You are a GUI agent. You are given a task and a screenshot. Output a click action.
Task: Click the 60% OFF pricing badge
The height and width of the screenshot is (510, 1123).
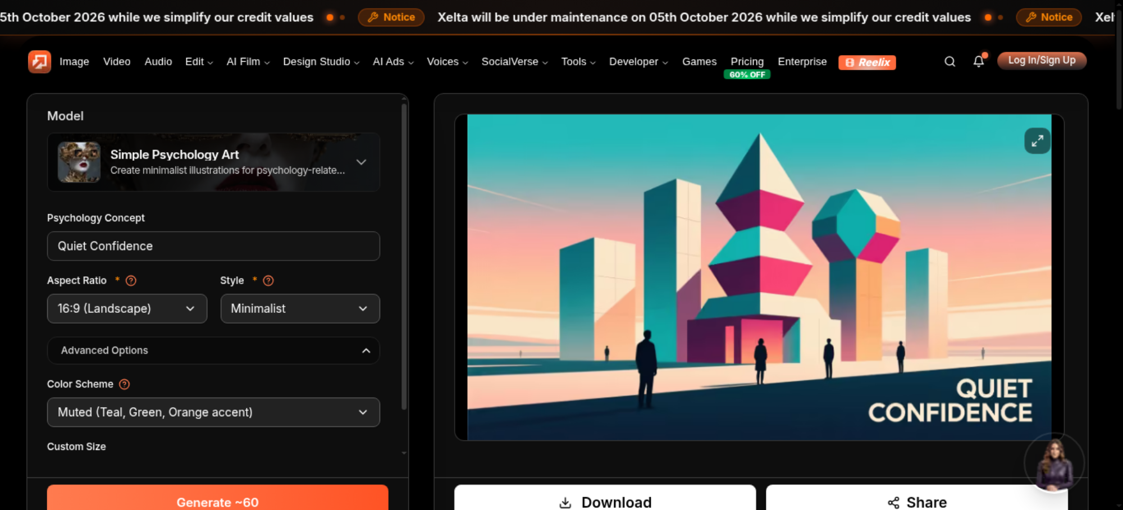pyautogui.click(x=747, y=75)
